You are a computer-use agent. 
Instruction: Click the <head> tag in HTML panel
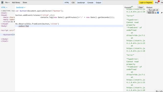pos(4,15)
